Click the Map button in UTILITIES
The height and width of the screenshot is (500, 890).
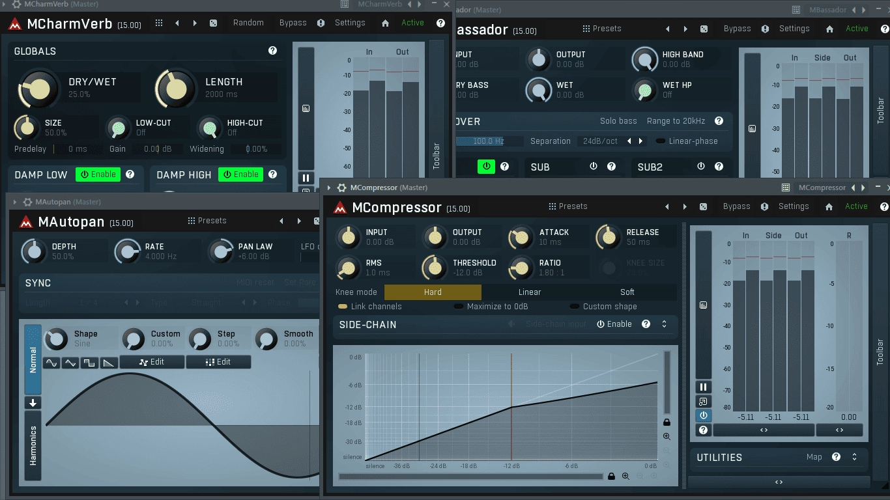pyautogui.click(x=814, y=457)
